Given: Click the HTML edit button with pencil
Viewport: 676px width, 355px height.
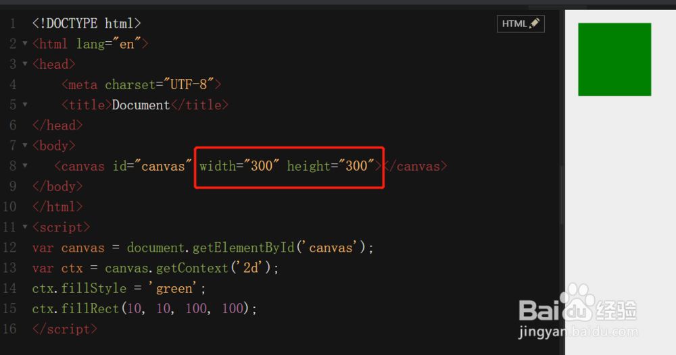Looking at the screenshot, I should click(x=521, y=24).
